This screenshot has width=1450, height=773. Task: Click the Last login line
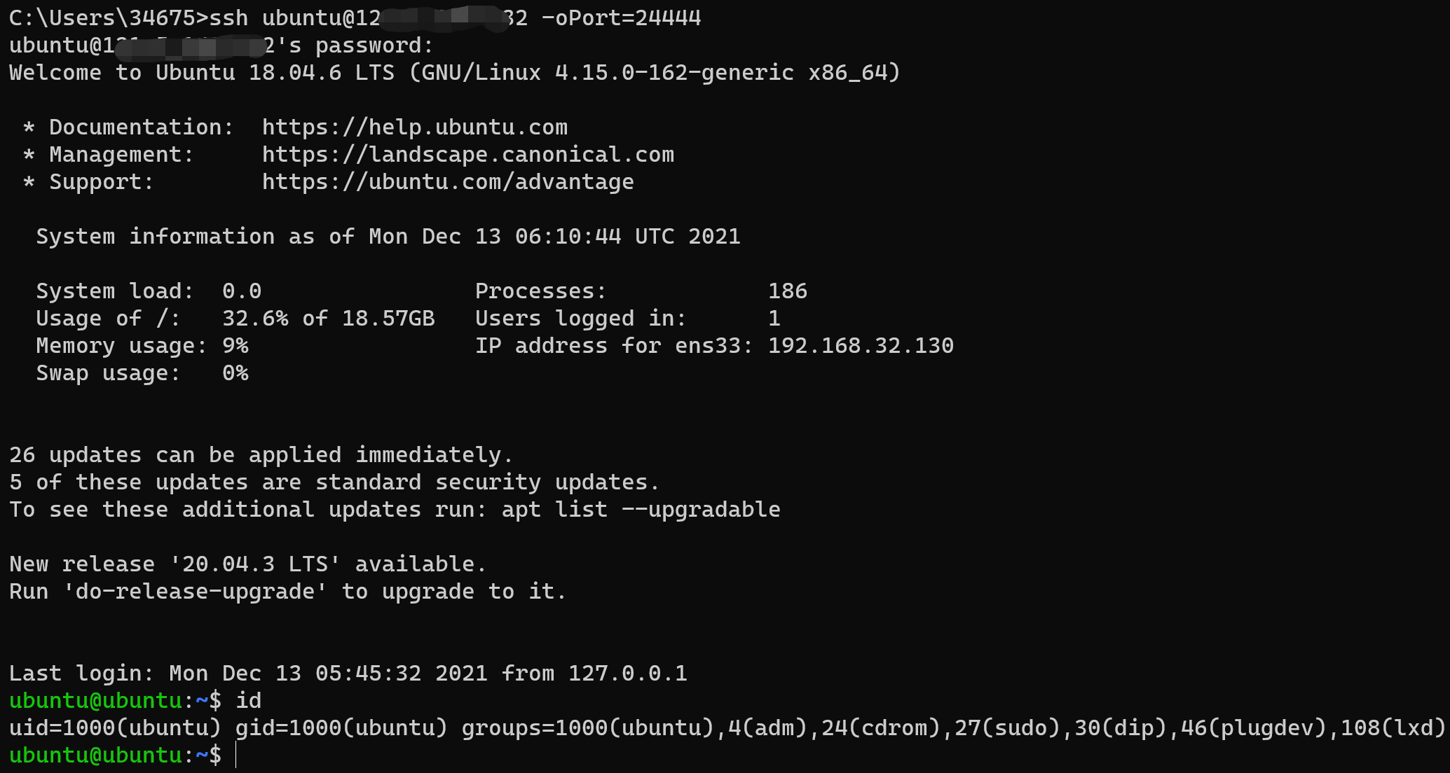[348, 674]
